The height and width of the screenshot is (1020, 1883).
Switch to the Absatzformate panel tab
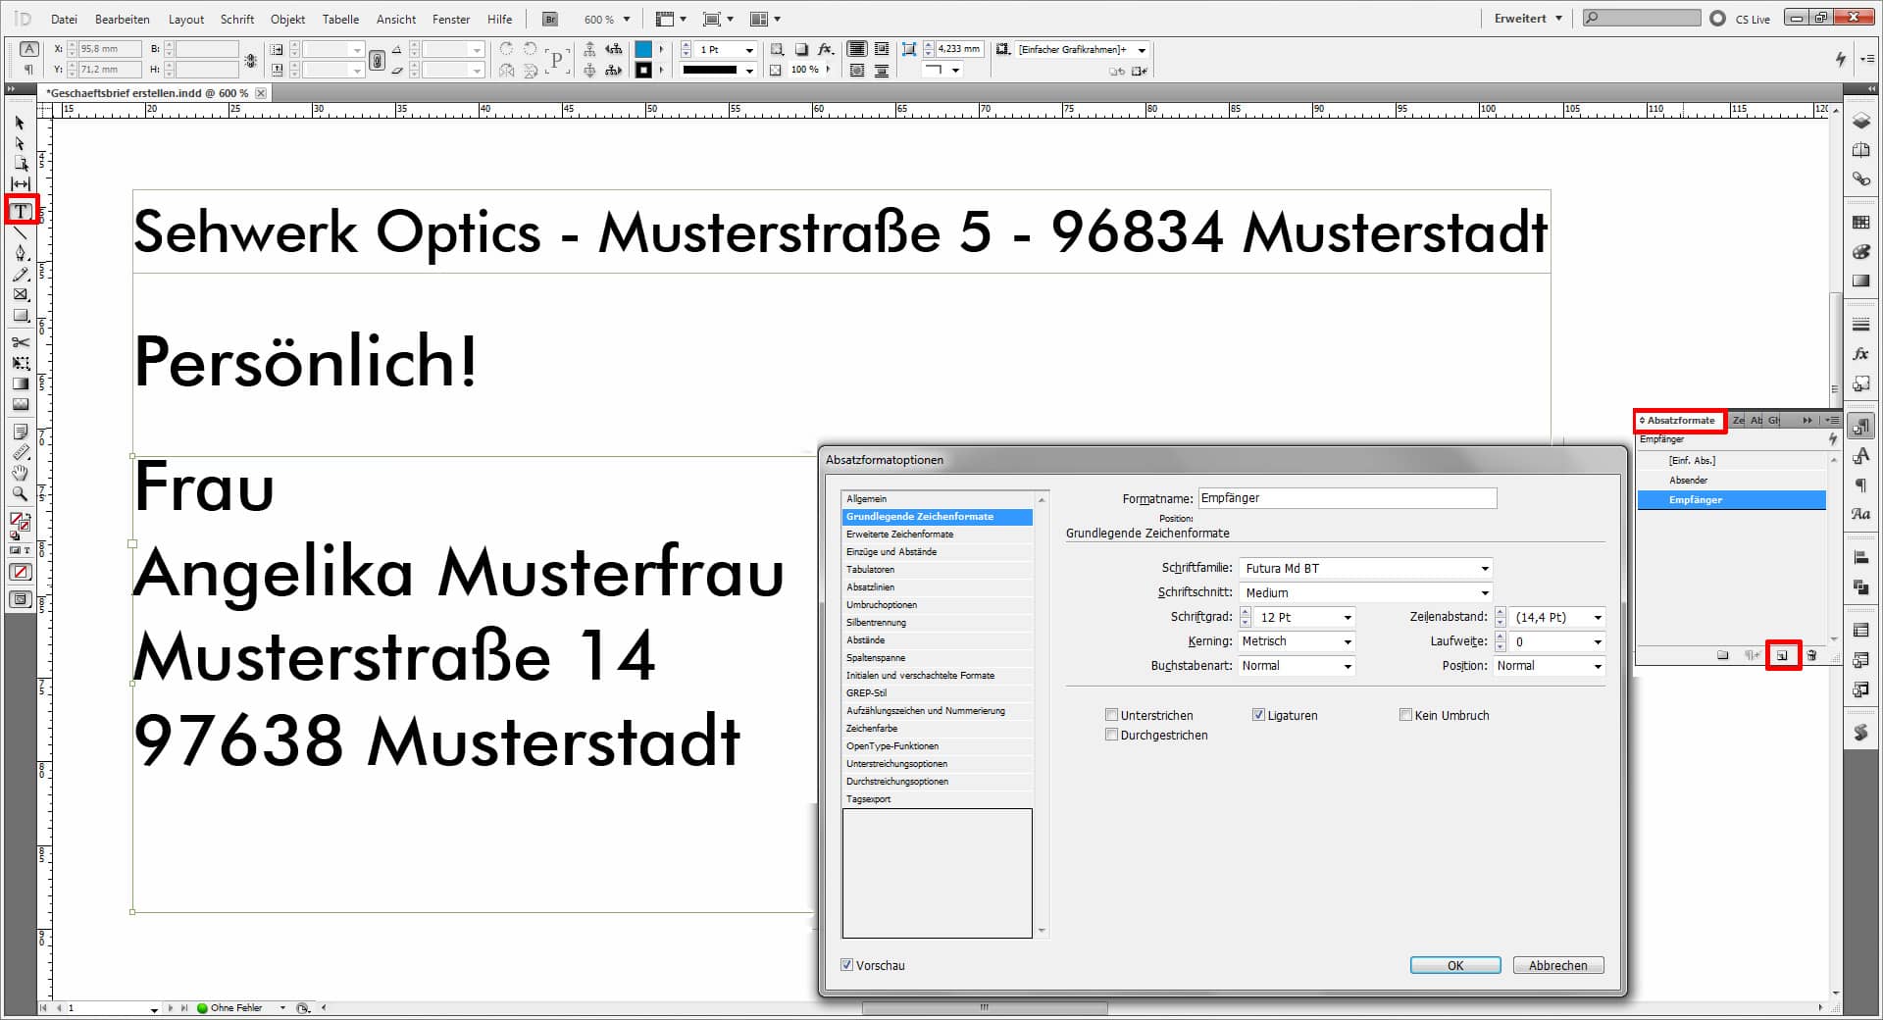[x=1680, y=420]
